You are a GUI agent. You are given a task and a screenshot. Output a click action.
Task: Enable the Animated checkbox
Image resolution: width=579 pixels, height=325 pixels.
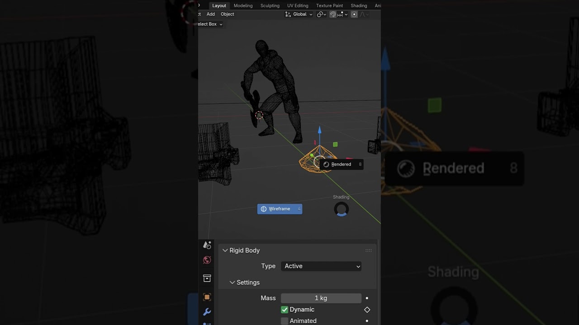click(285, 321)
